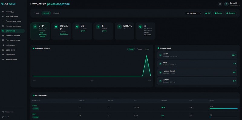Sort by the Клики column header

point(110,101)
